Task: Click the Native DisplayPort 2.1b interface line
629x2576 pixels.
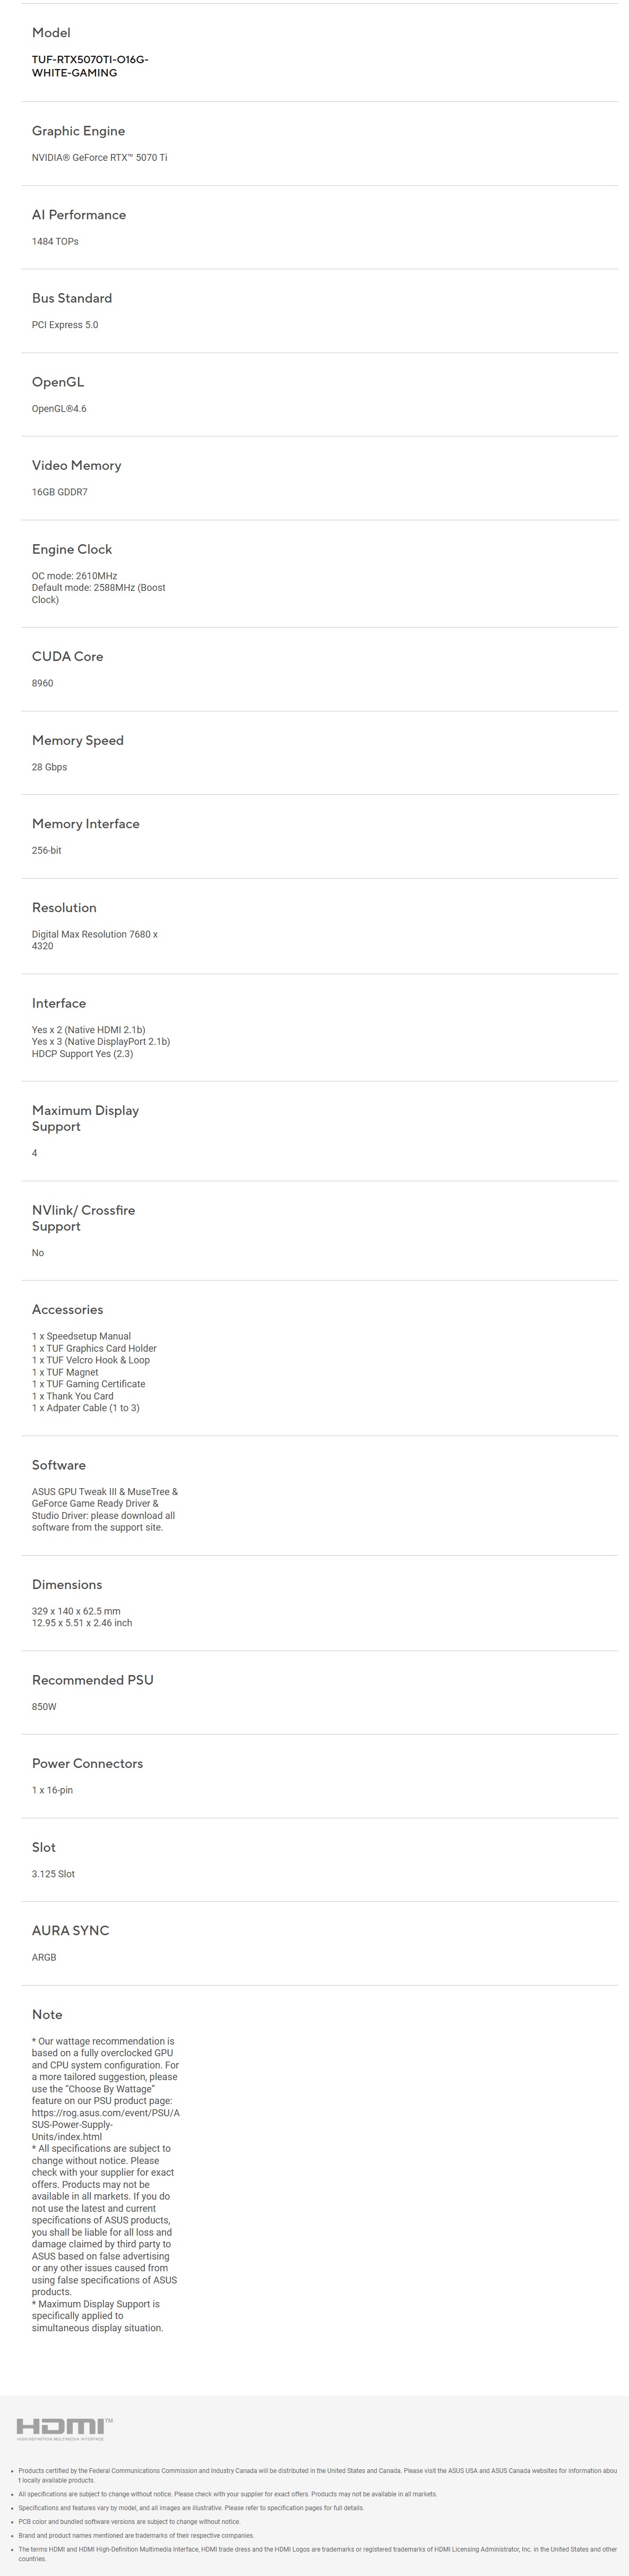Action: click(101, 1042)
